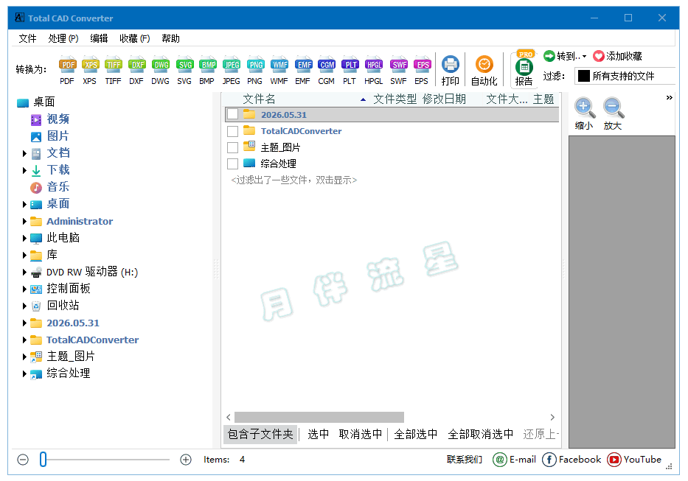Select SVG output icon
The width and height of the screenshot is (688, 481).
coord(184,70)
